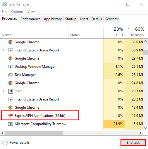
Task: Click the 0.6% CPU value
Action: tap(119, 75)
